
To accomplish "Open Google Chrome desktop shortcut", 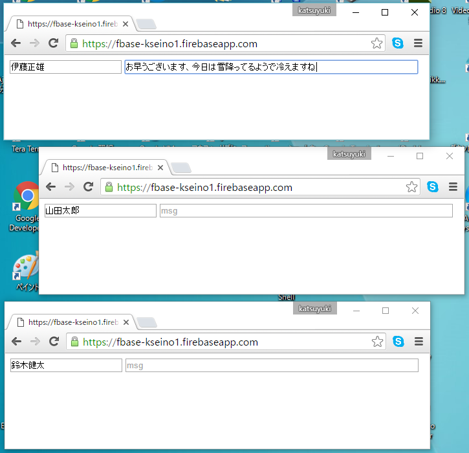I will pyautogui.click(x=27, y=196).
